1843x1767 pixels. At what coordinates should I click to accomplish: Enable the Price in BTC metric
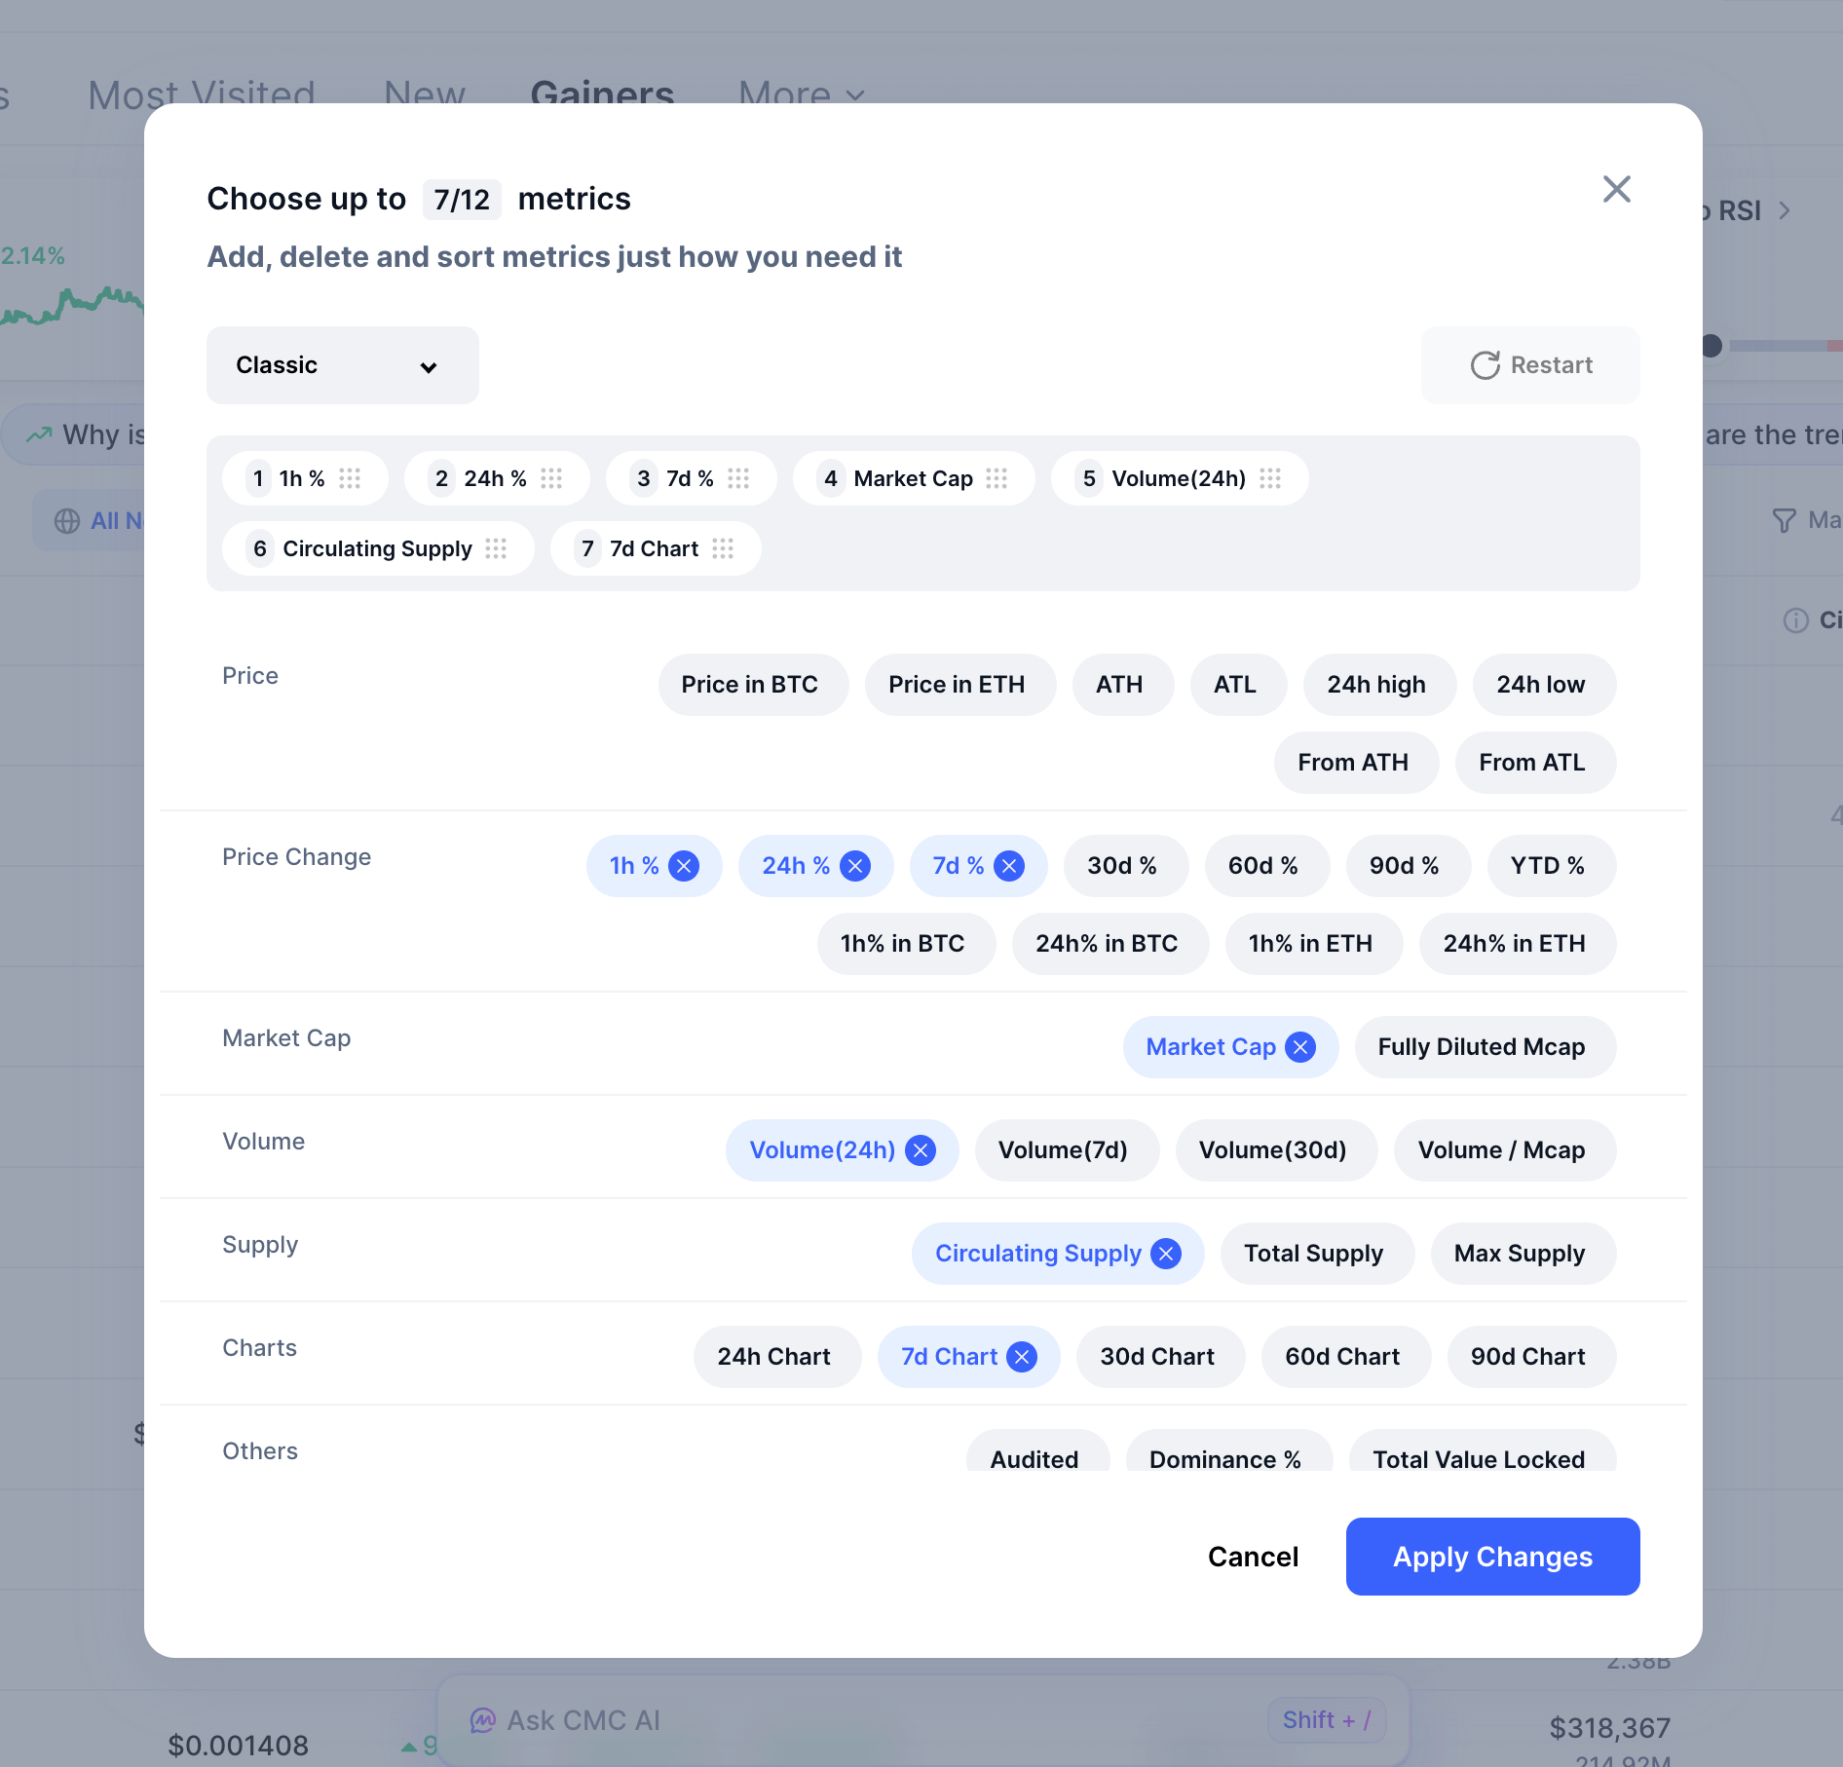pyautogui.click(x=749, y=685)
